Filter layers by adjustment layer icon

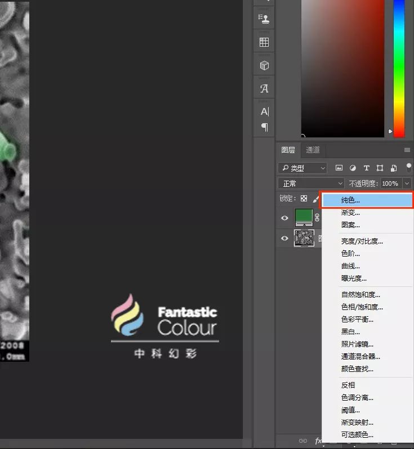[x=353, y=168]
